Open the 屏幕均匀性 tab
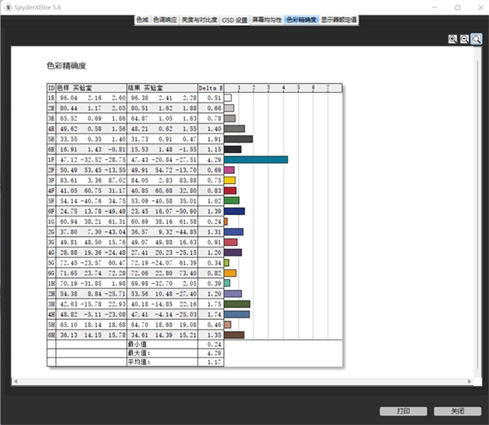The image size is (489, 425). coord(267,19)
